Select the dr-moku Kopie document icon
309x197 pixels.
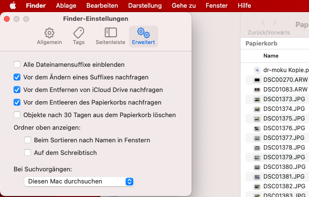(257, 70)
